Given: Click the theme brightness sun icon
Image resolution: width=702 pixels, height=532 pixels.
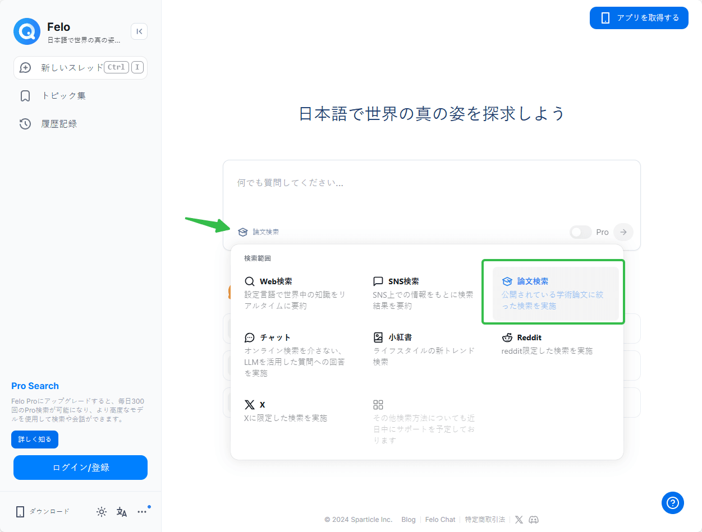Looking at the screenshot, I should point(102,511).
